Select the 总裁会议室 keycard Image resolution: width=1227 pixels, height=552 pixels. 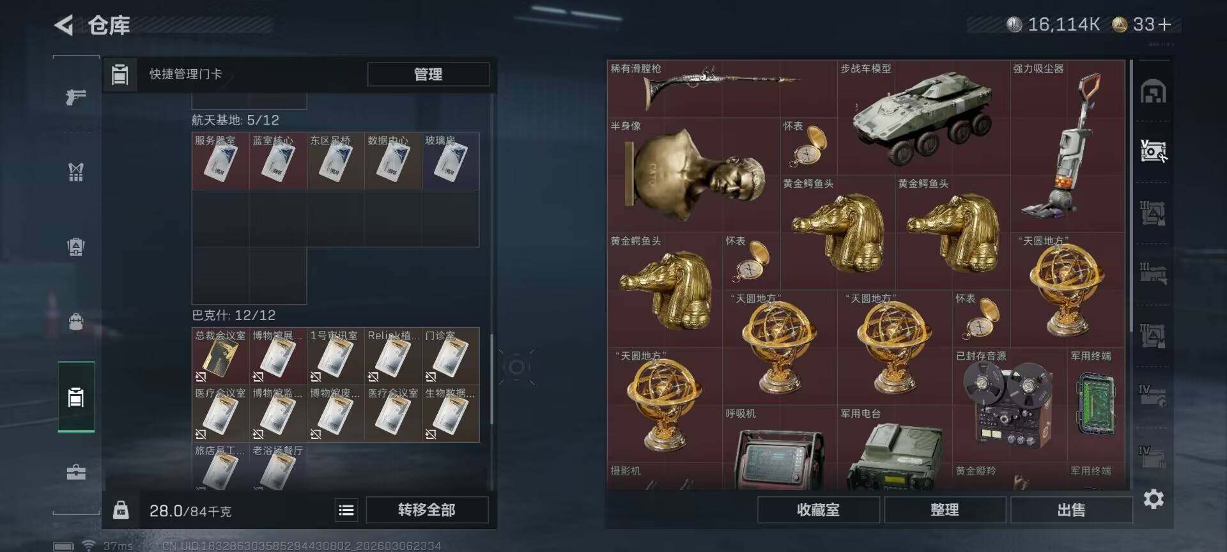click(x=220, y=356)
